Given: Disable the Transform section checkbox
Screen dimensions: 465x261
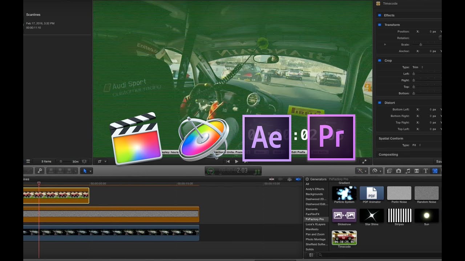Looking at the screenshot, I should tap(380, 25).
